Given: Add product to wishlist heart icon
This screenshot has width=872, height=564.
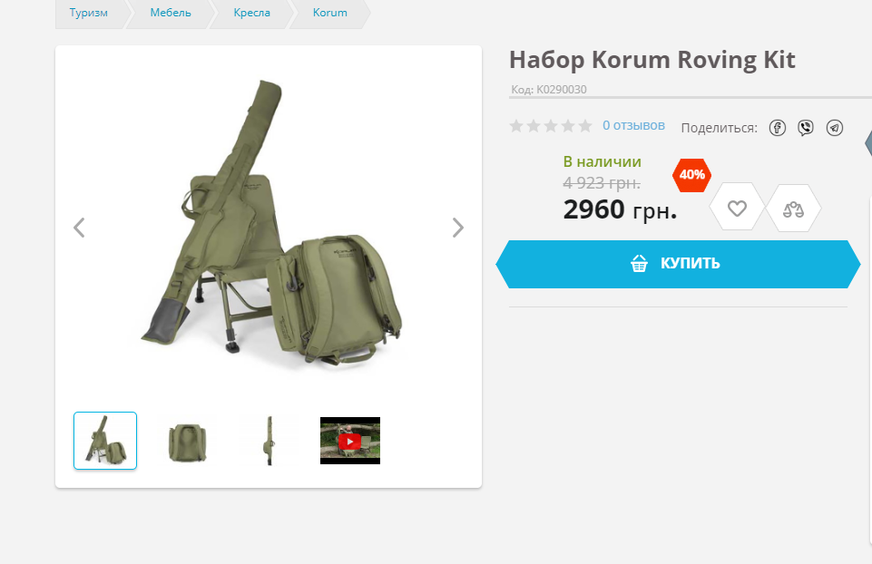Looking at the screenshot, I should coord(737,209).
